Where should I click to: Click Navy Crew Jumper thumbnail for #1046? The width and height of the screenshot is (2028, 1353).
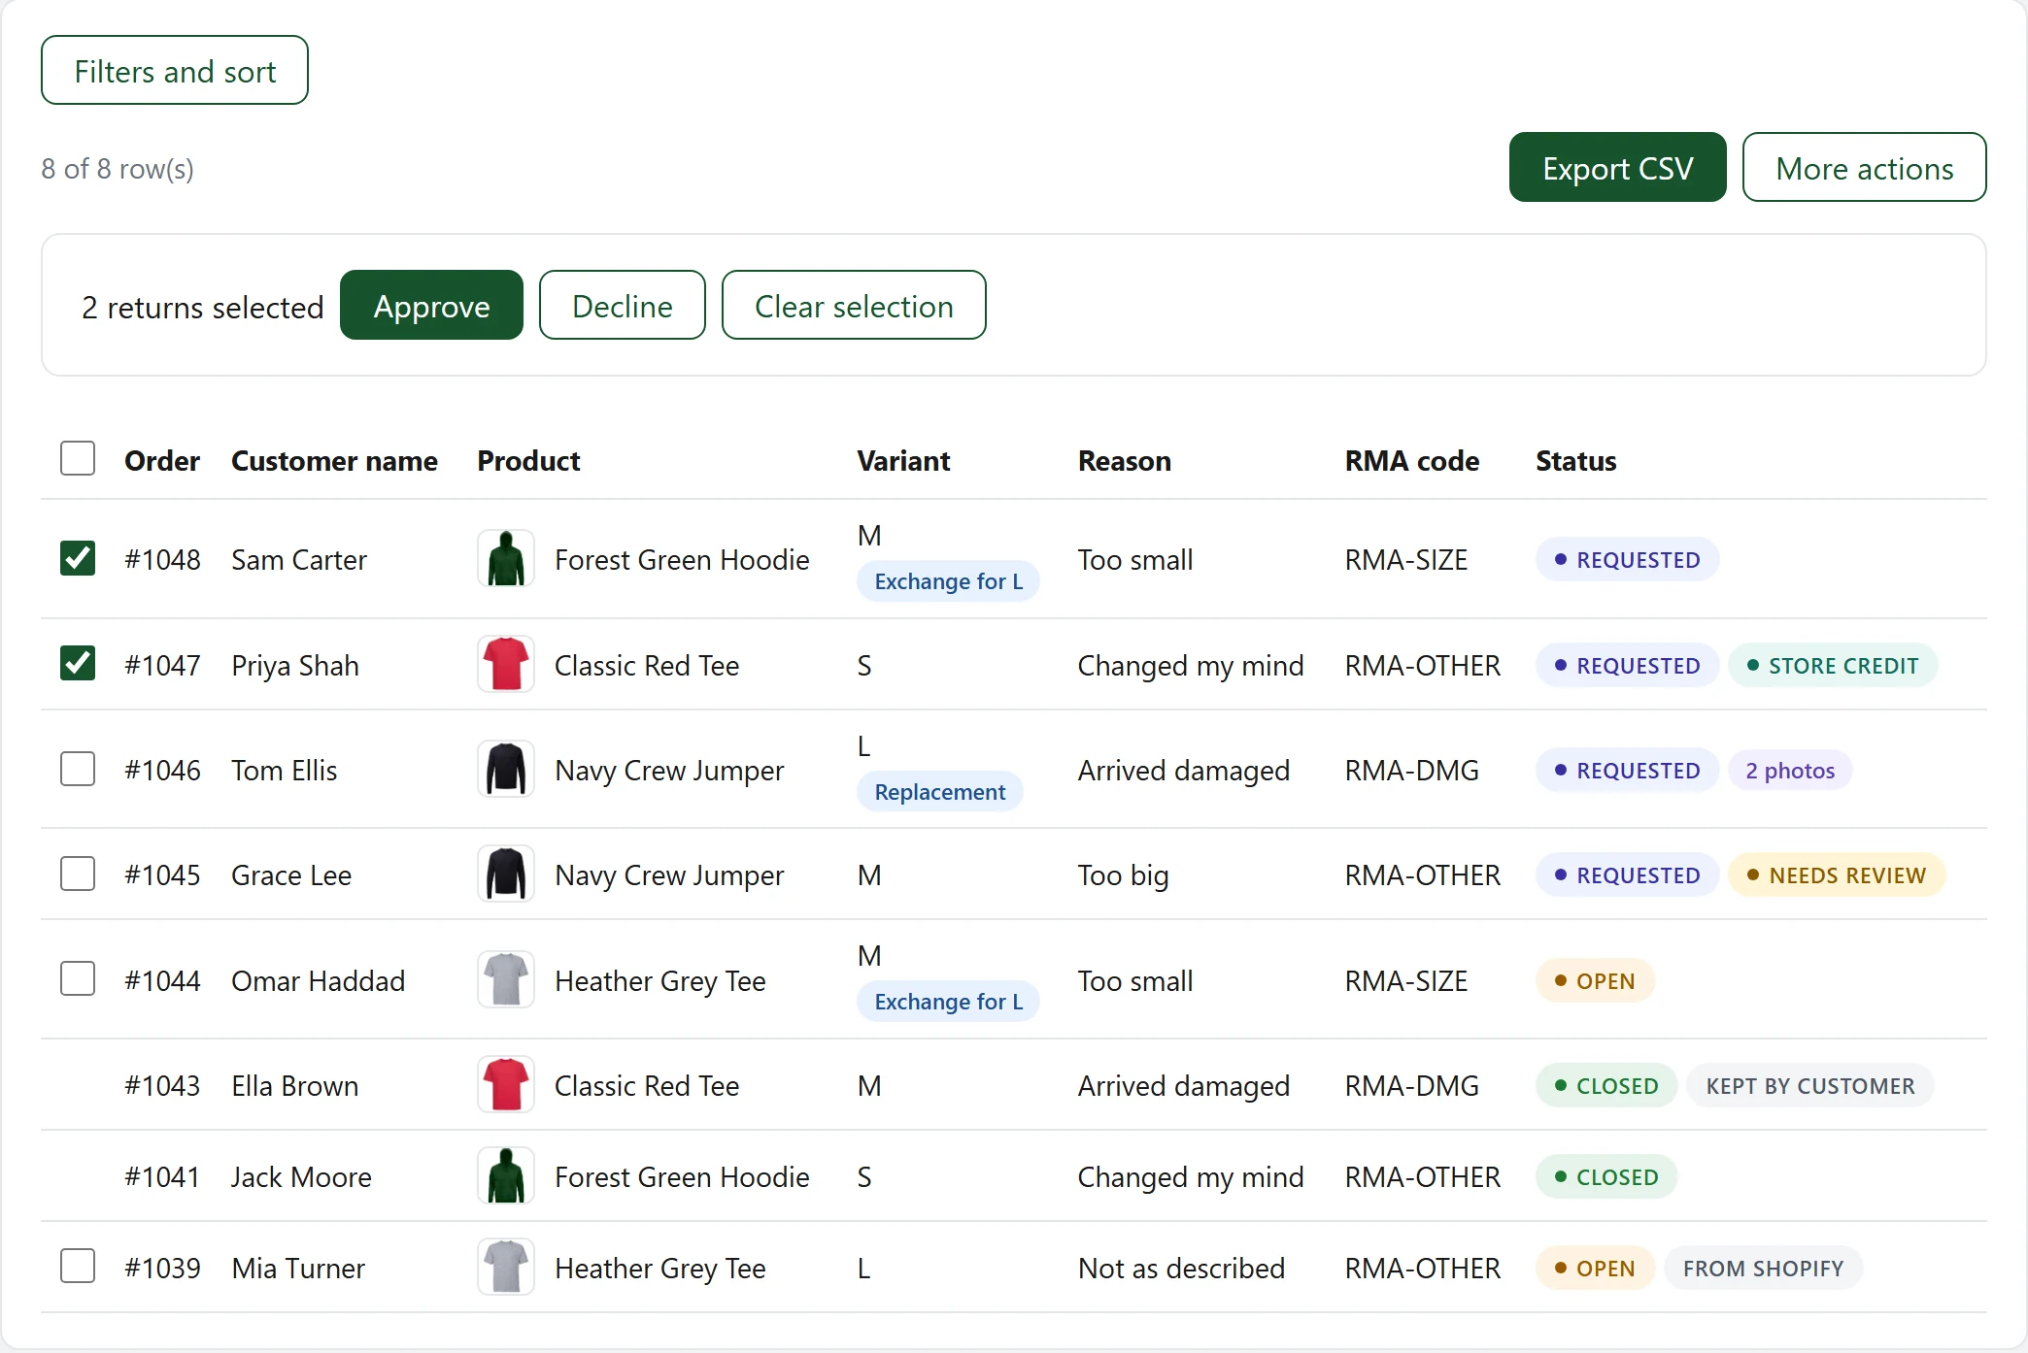506,770
